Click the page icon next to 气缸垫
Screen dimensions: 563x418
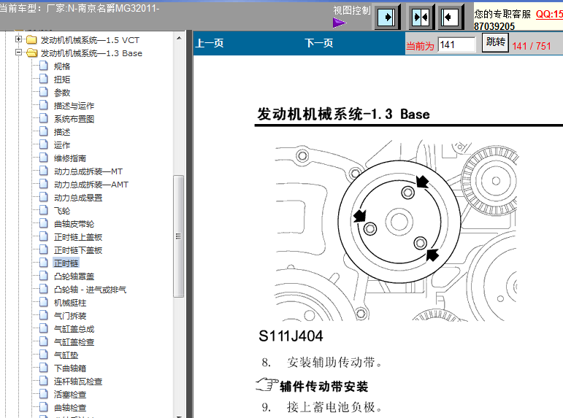click(x=43, y=355)
